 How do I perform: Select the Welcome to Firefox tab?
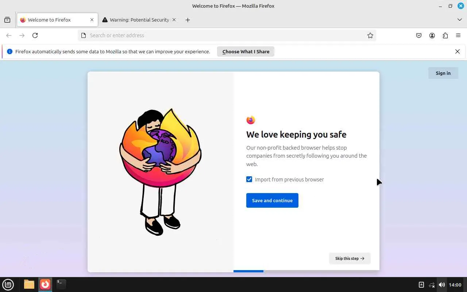[x=57, y=20]
